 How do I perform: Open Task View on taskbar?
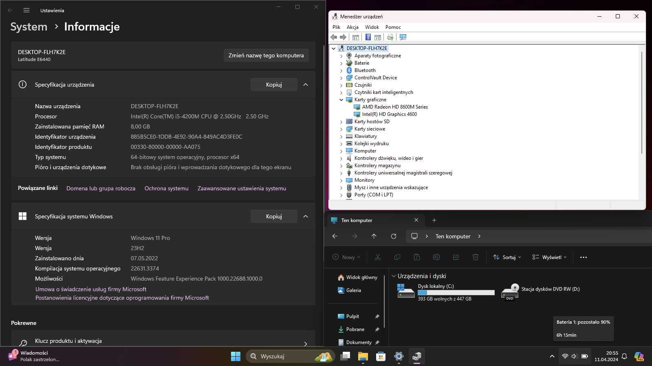345,356
